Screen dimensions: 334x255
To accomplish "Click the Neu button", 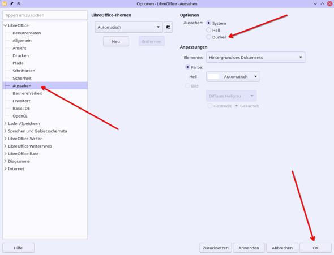I will point(116,41).
